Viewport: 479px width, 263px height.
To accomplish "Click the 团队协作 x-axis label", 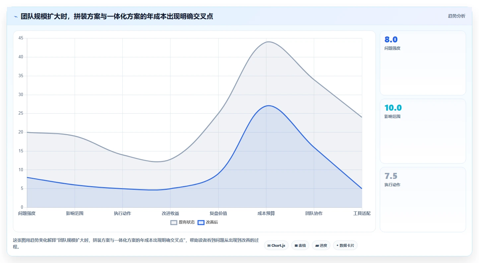I will coord(314,213).
